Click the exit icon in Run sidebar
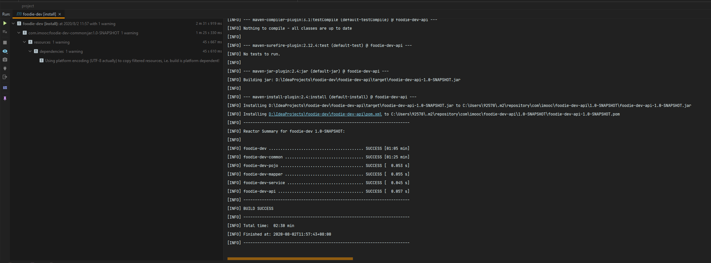The image size is (711, 263). coord(5,77)
